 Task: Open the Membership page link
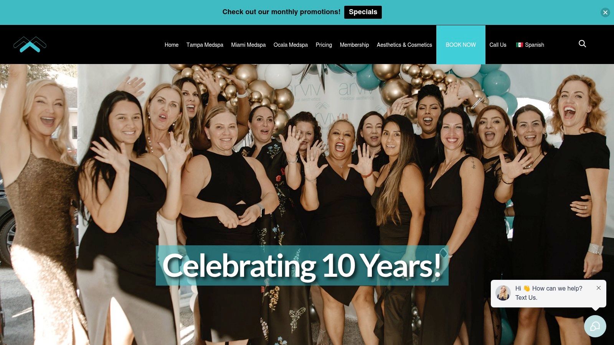[354, 45]
